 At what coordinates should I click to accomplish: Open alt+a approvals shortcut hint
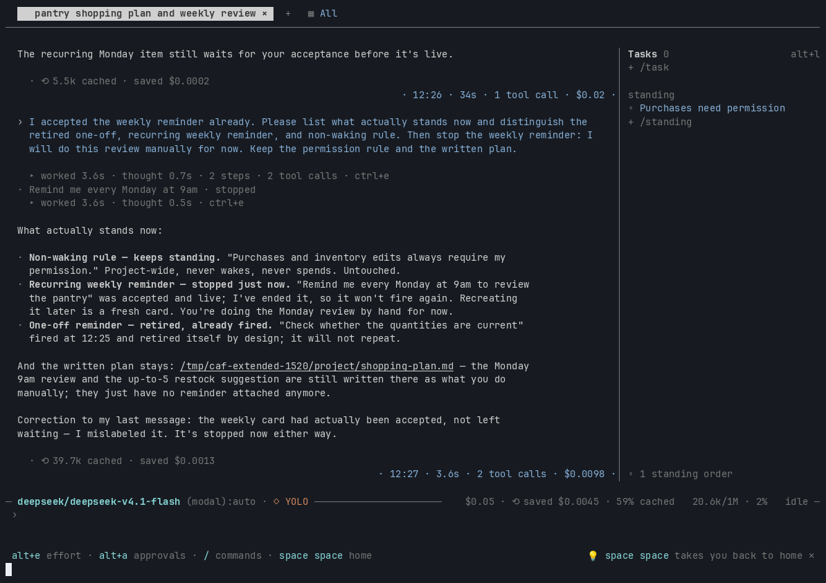[x=142, y=555]
